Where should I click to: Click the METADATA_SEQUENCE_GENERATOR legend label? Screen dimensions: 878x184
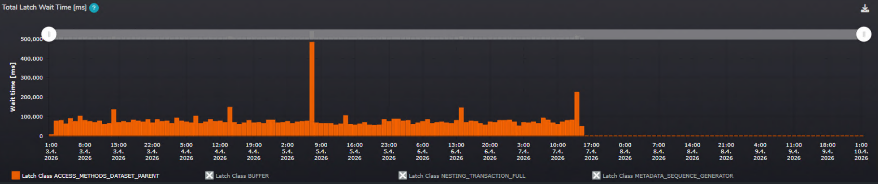[x=668, y=176]
